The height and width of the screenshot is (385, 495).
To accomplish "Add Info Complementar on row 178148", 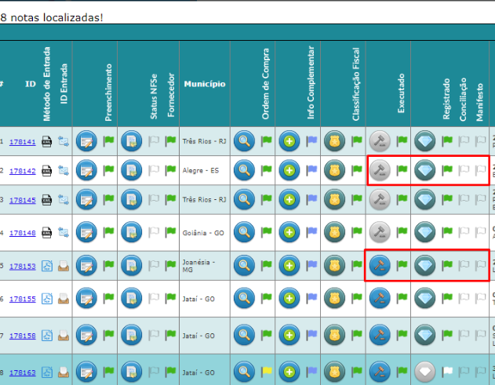I will [290, 232].
